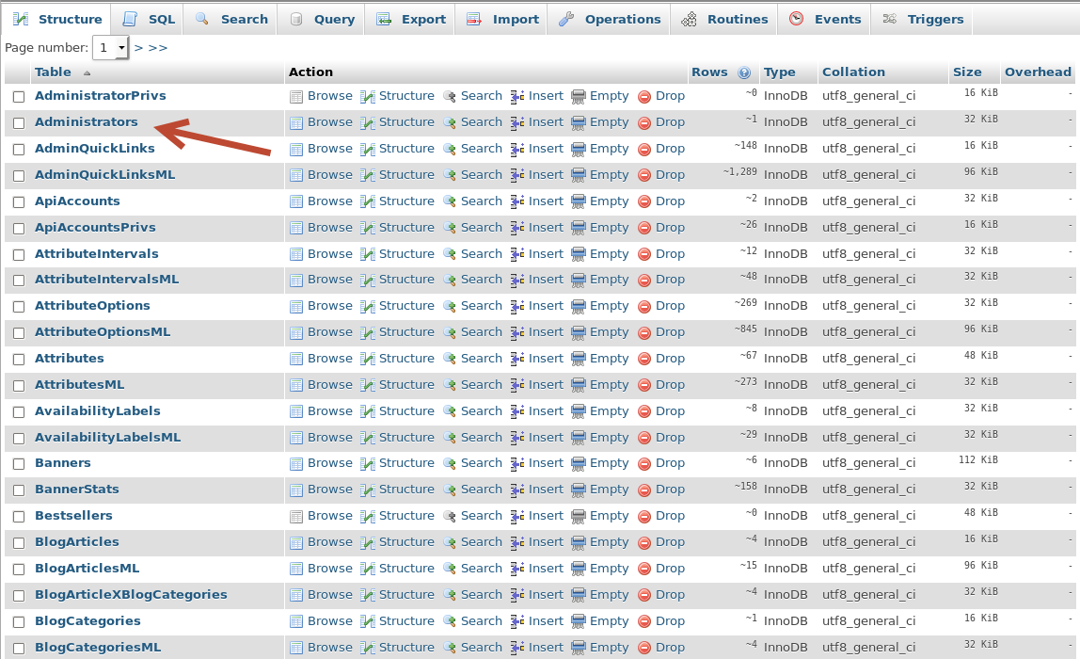
Task: Select the ApiAccountsPrivs row checkbox
Action: 19,228
